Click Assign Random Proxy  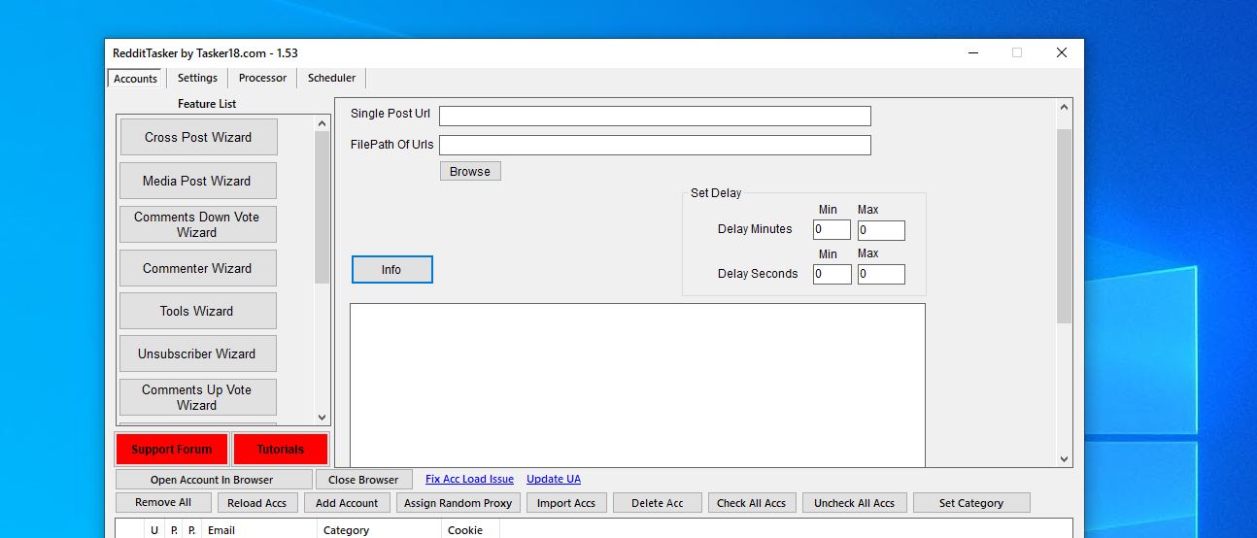(458, 503)
